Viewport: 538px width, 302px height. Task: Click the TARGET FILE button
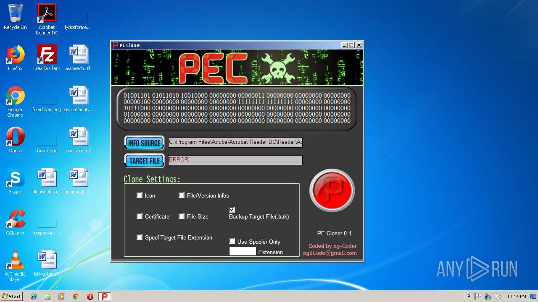144,161
